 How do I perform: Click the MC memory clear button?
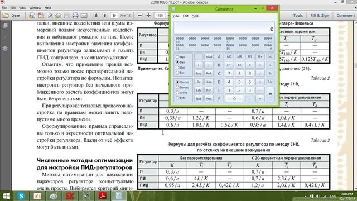pyautogui.click(x=229, y=56)
